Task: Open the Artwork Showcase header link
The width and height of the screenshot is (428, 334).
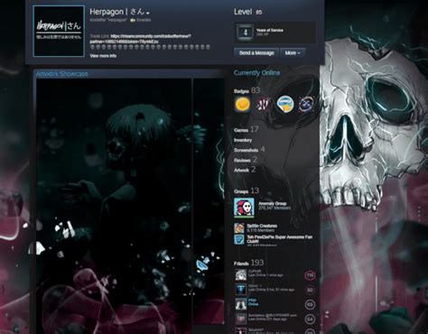Action: [x=62, y=74]
